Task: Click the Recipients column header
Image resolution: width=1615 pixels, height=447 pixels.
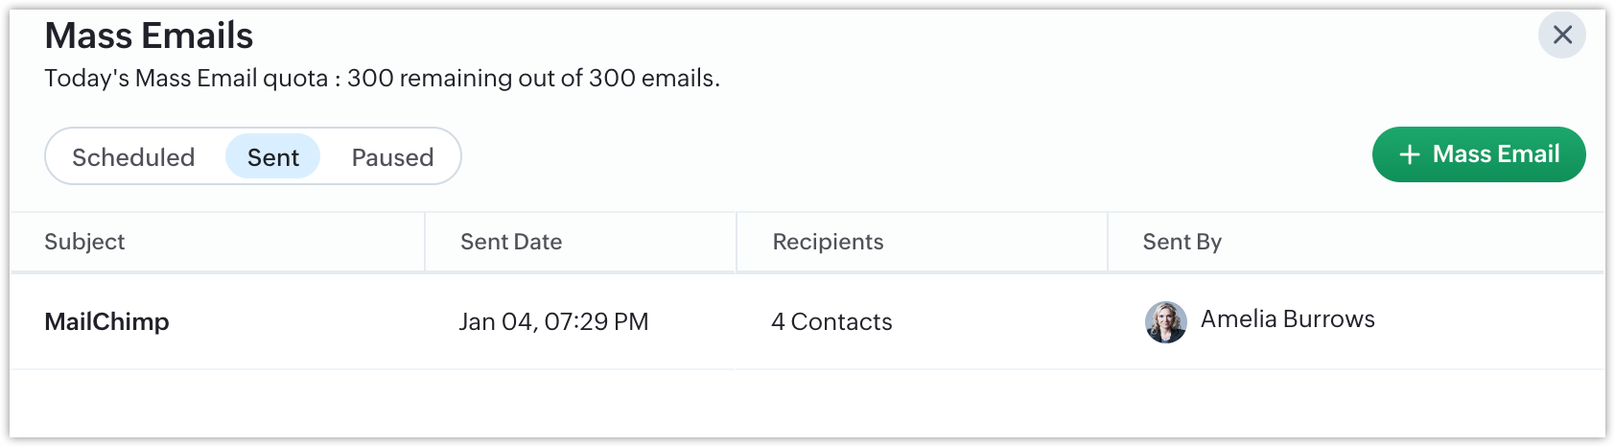Action: point(828,242)
